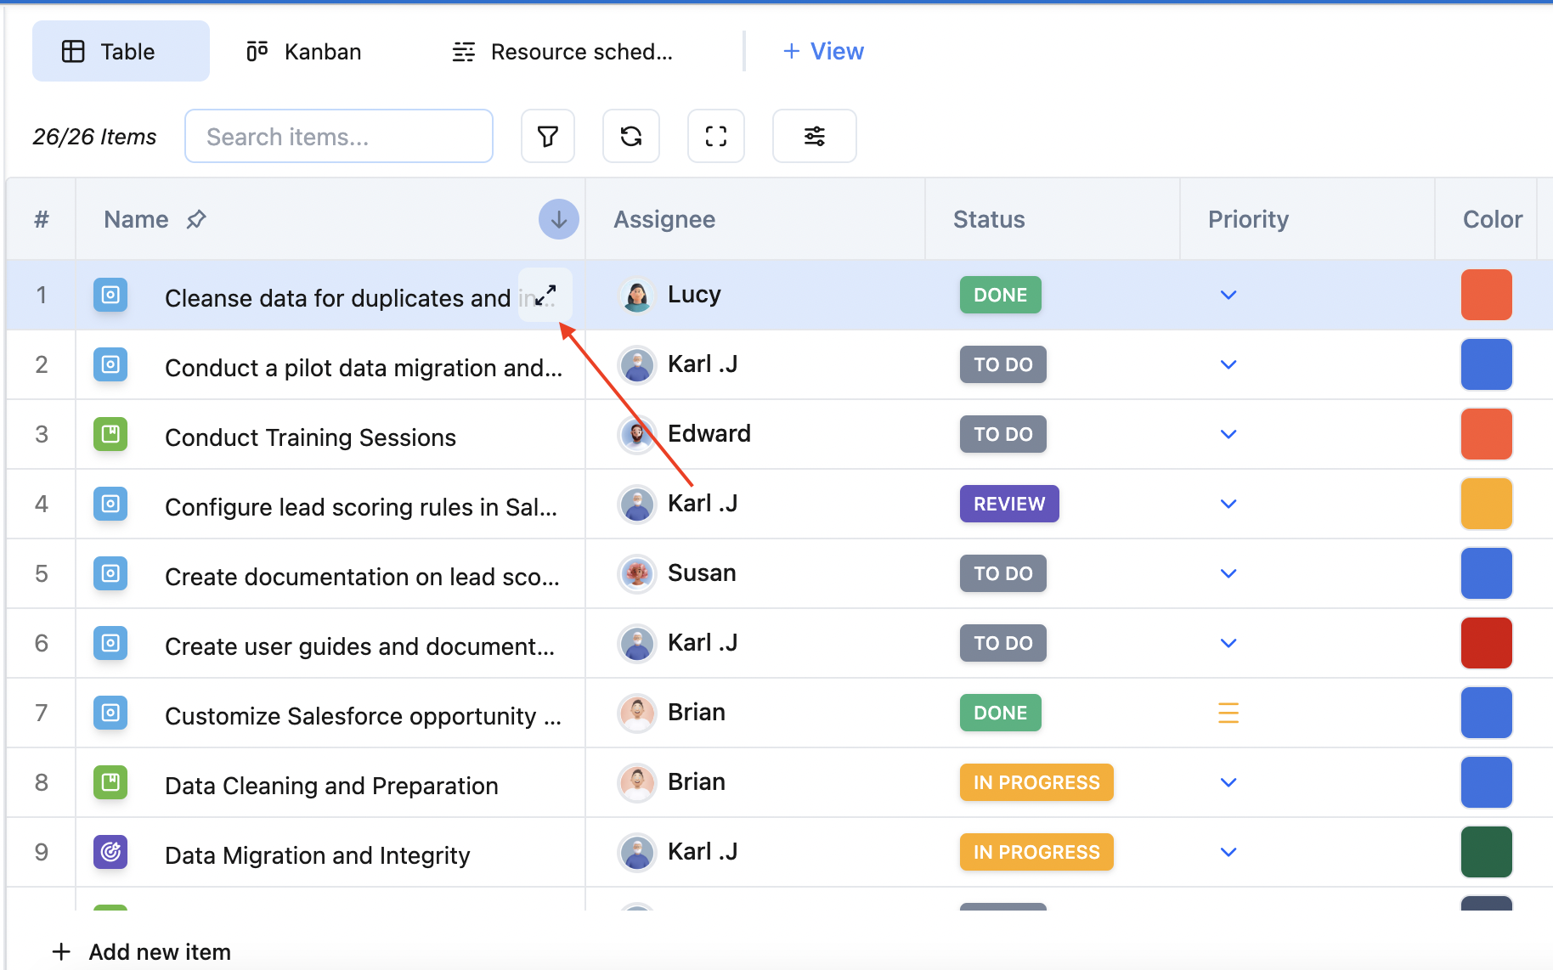Click medium priority icon on row 7
Screen dimensions: 1553x970
coord(1228,713)
